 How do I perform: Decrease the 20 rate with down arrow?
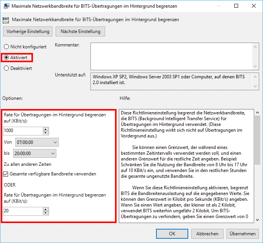coord(46,213)
